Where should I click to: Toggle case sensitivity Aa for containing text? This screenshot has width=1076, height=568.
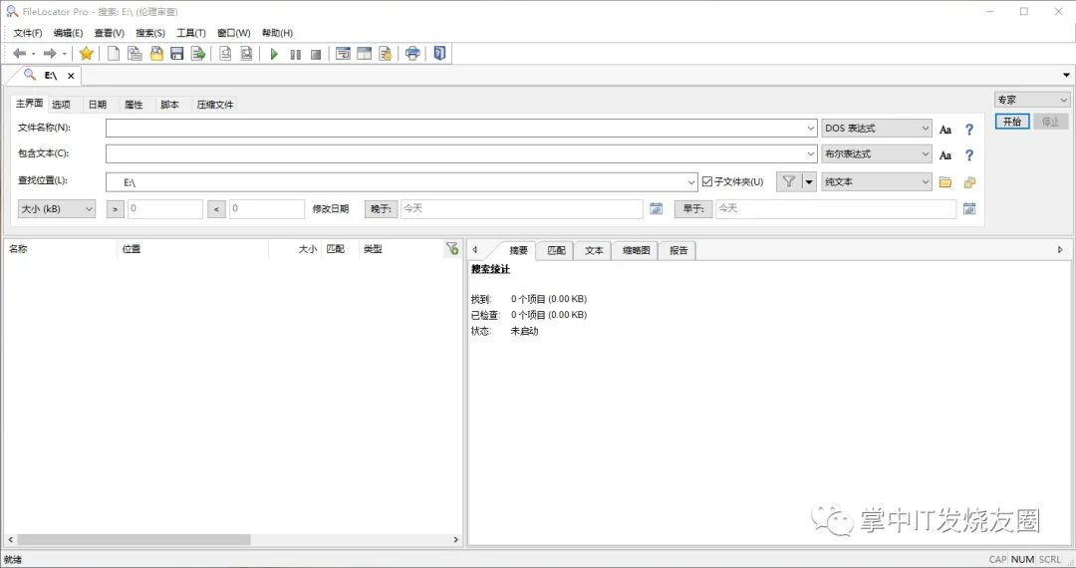pyautogui.click(x=944, y=155)
